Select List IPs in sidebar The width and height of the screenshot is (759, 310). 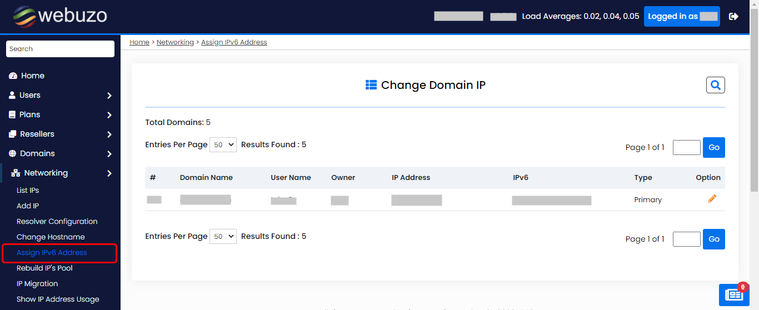coord(28,190)
